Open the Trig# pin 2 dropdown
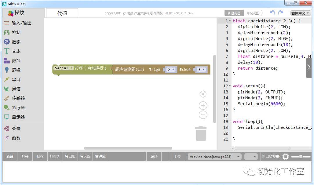The image size is (314, 185). (x=171, y=70)
